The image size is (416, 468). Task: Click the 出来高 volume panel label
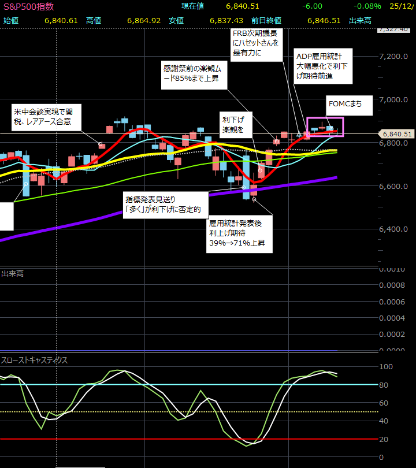click(12, 273)
